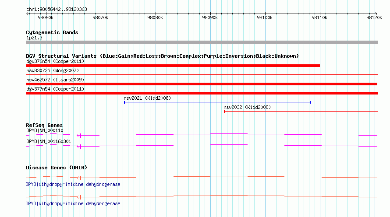Image resolution: width=390 pixels, height=217 pixels.
Task: Select the red nsv2032 (Kidd2008) loss line
Action: click(301, 112)
